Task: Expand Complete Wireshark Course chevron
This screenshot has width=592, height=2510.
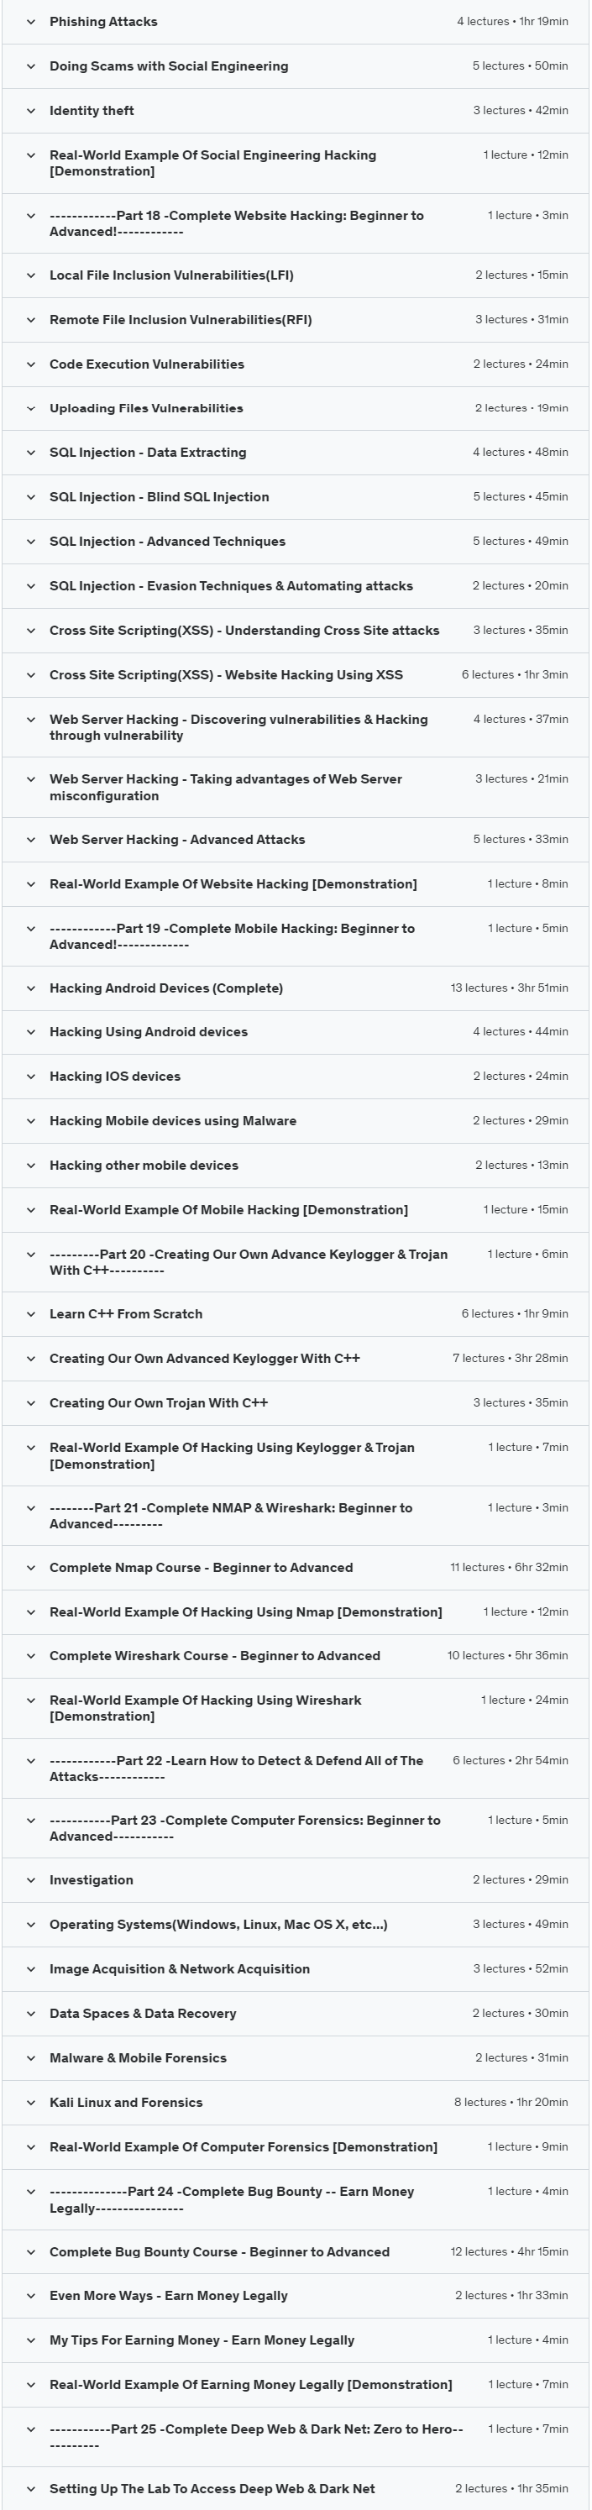Action: coord(30,1655)
